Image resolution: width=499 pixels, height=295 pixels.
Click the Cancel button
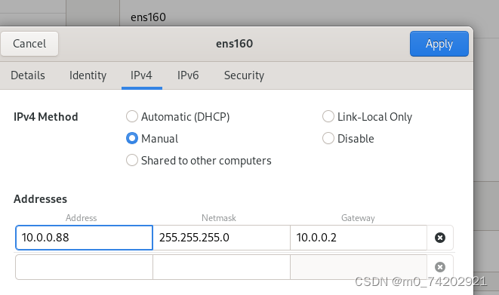[x=29, y=44]
